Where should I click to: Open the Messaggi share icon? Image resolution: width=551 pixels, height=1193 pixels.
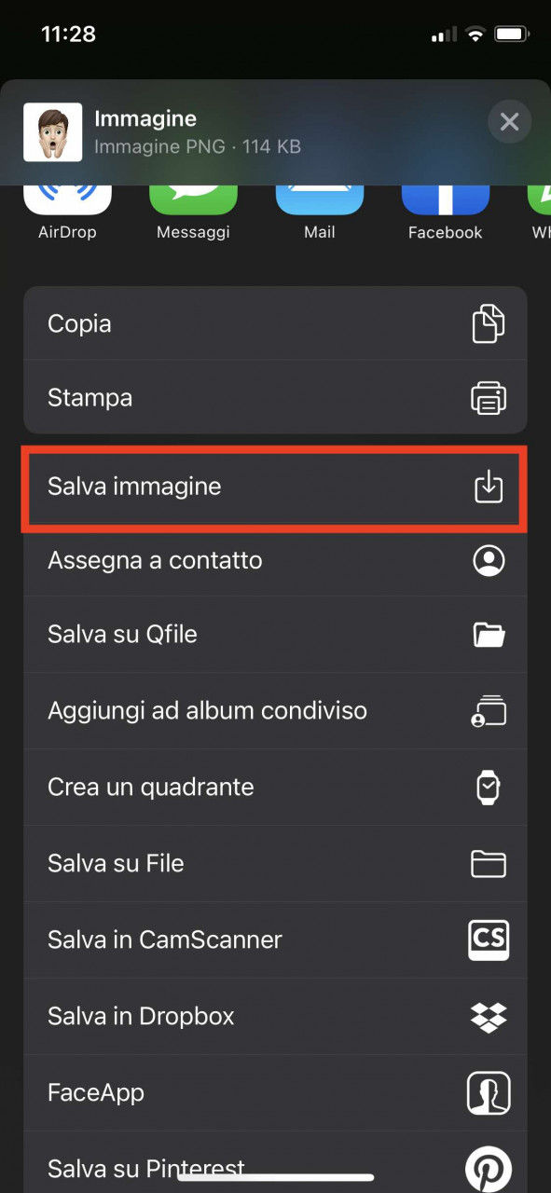193,199
